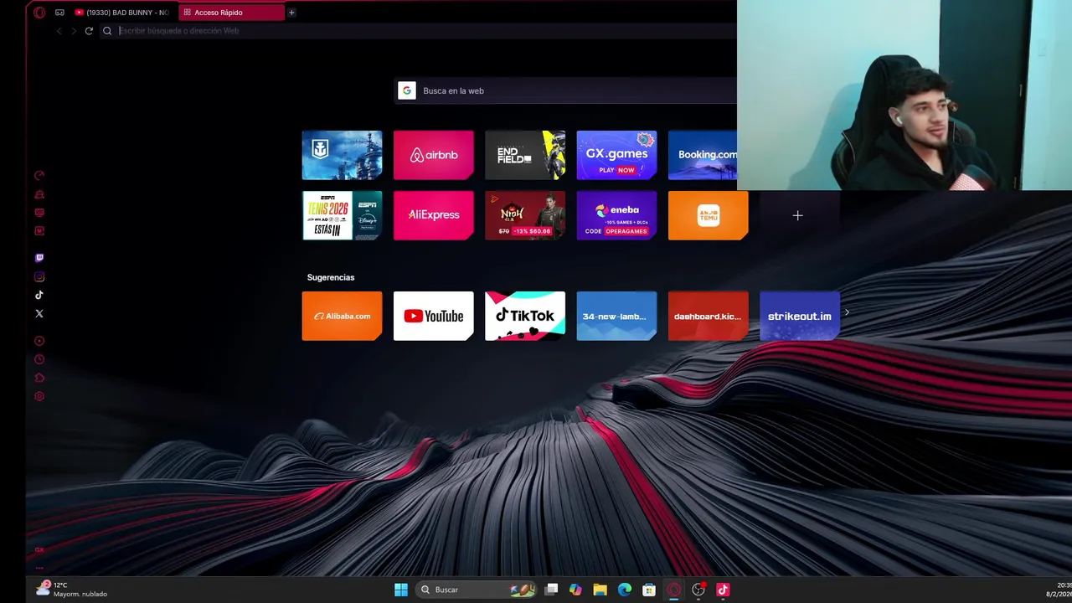Open the AliExpress speed dial tile

point(433,215)
